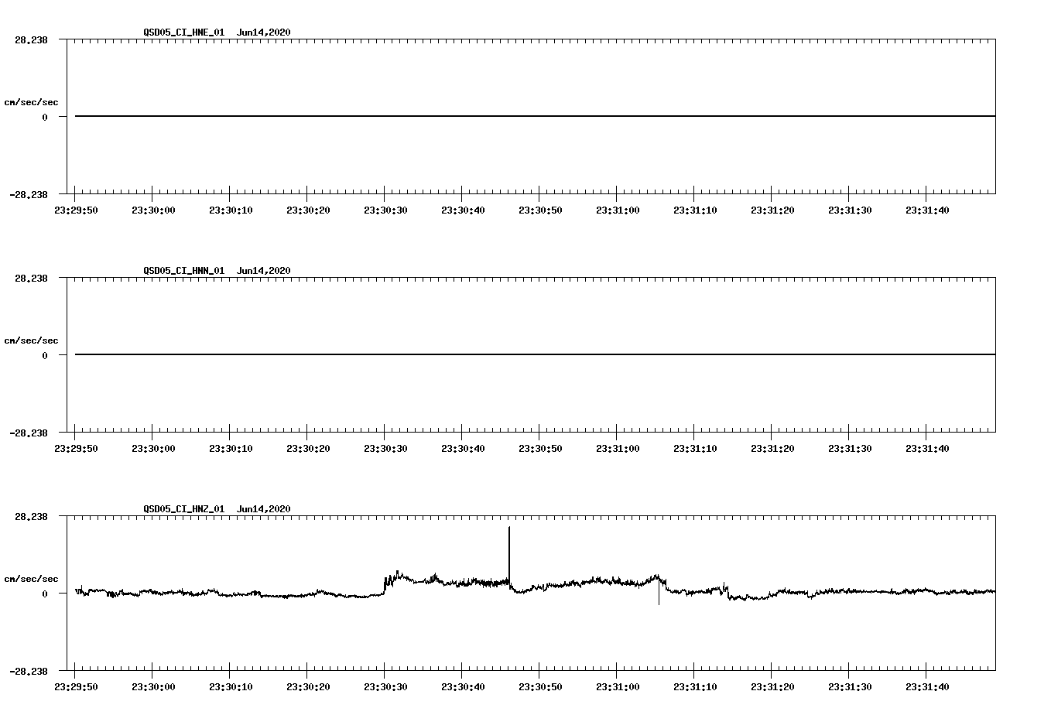Screen dimensions: 1051x715
Task: Pick 23:30:00 time label under HNE plot
Action: coord(153,210)
